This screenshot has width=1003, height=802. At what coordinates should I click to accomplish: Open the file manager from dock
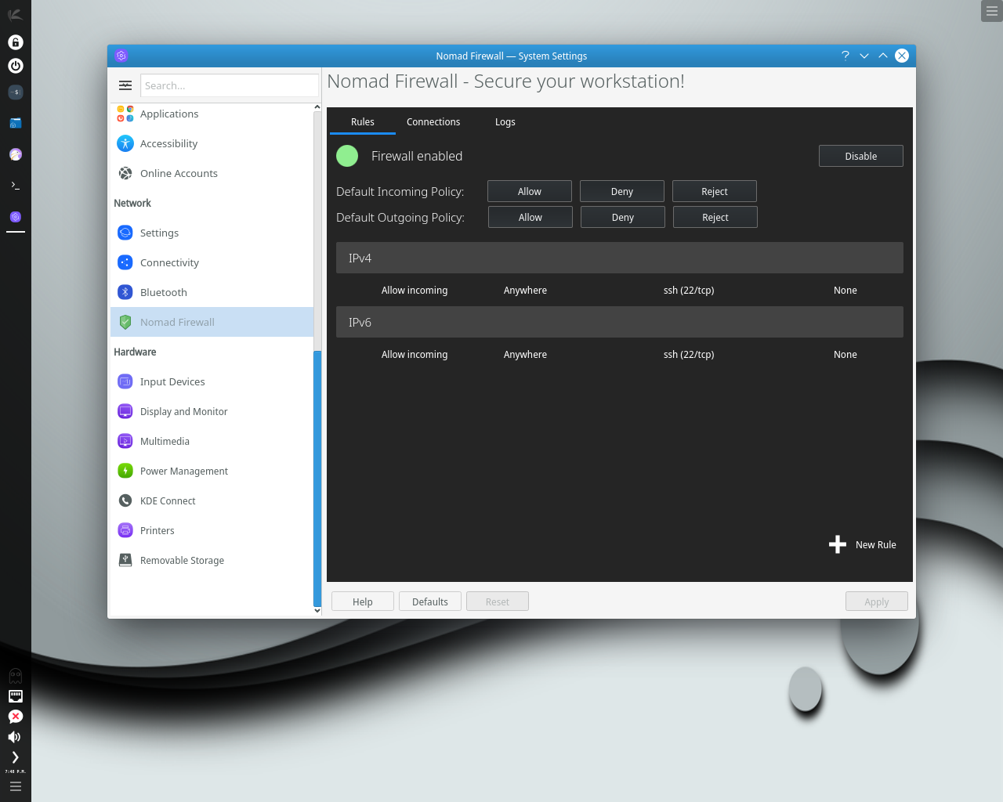point(16,123)
